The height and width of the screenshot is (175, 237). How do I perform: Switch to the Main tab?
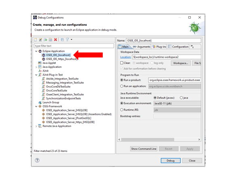[123, 46]
